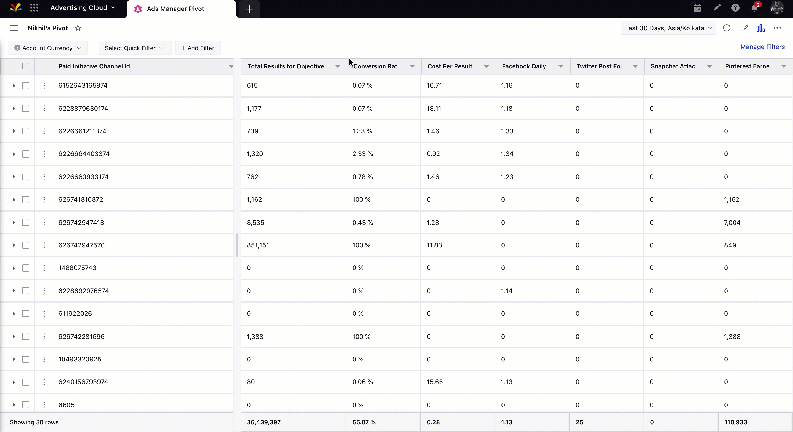Click the calendar icon in top right
The image size is (793, 432).
coord(697,7)
